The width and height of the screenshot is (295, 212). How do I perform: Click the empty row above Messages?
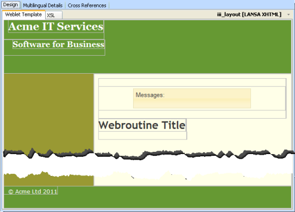point(192,83)
